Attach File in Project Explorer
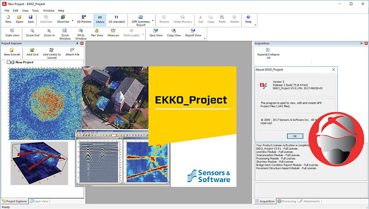Image resolution: width=369 pixels, height=209 pixels. click(72, 52)
